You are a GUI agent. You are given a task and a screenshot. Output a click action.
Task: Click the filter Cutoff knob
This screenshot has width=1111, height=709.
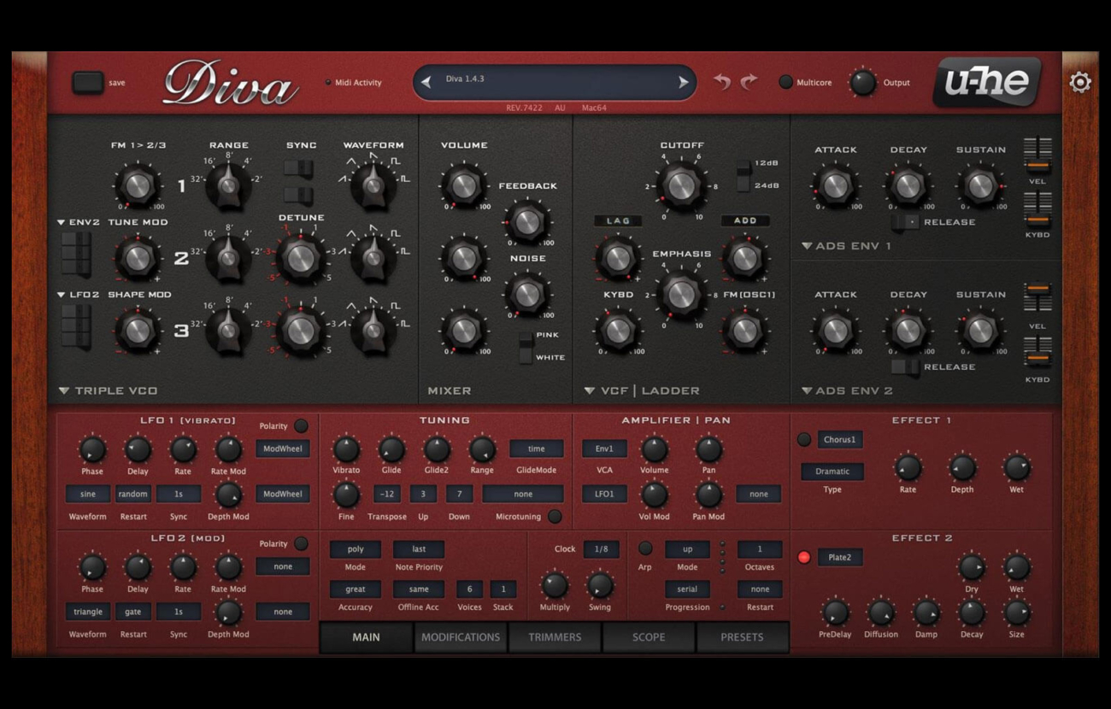[x=681, y=185]
